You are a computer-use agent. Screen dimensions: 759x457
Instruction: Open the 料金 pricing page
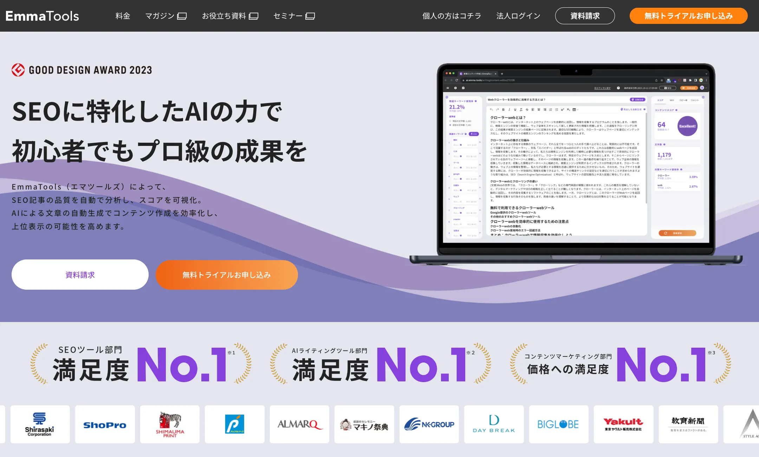[x=123, y=16]
